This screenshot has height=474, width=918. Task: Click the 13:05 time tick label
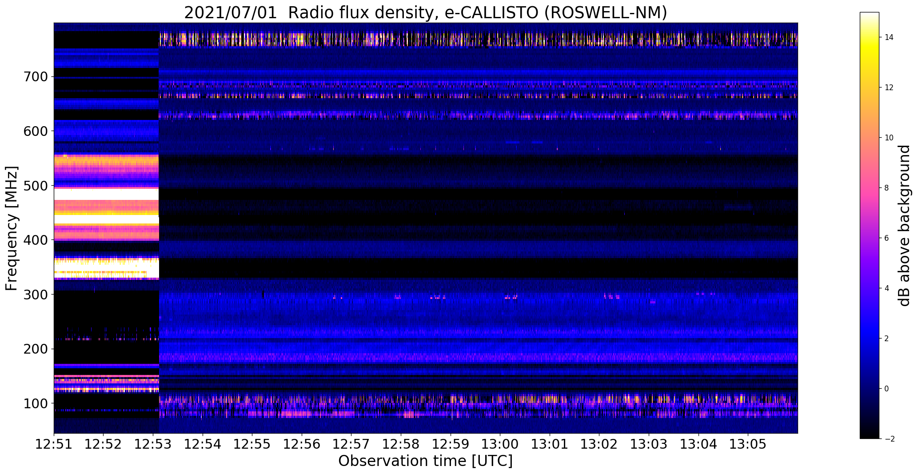[x=748, y=445]
